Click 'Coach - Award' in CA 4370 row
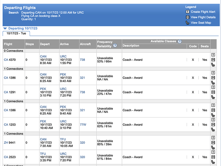The image size is (221, 166). pos(132,60)
